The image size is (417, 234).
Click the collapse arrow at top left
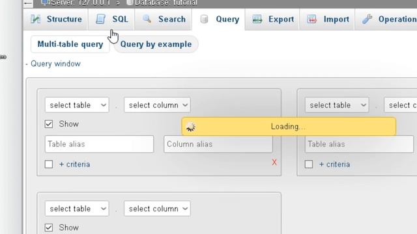pos(28,3)
